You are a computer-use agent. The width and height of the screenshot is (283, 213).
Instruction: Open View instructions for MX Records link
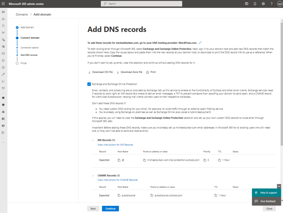pyautogui.click(x=115, y=145)
